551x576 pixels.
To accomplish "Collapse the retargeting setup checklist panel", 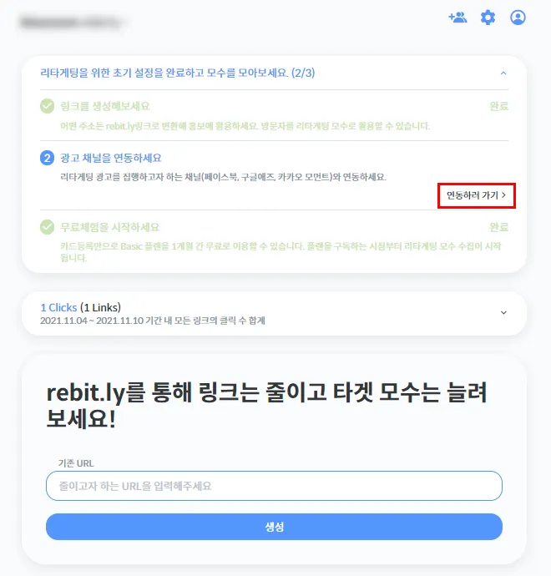I will [x=503, y=73].
